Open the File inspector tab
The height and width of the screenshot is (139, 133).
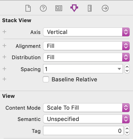tap(28, 8)
